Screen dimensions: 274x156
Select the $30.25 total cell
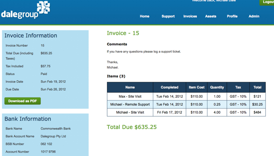tap(257, 104)
